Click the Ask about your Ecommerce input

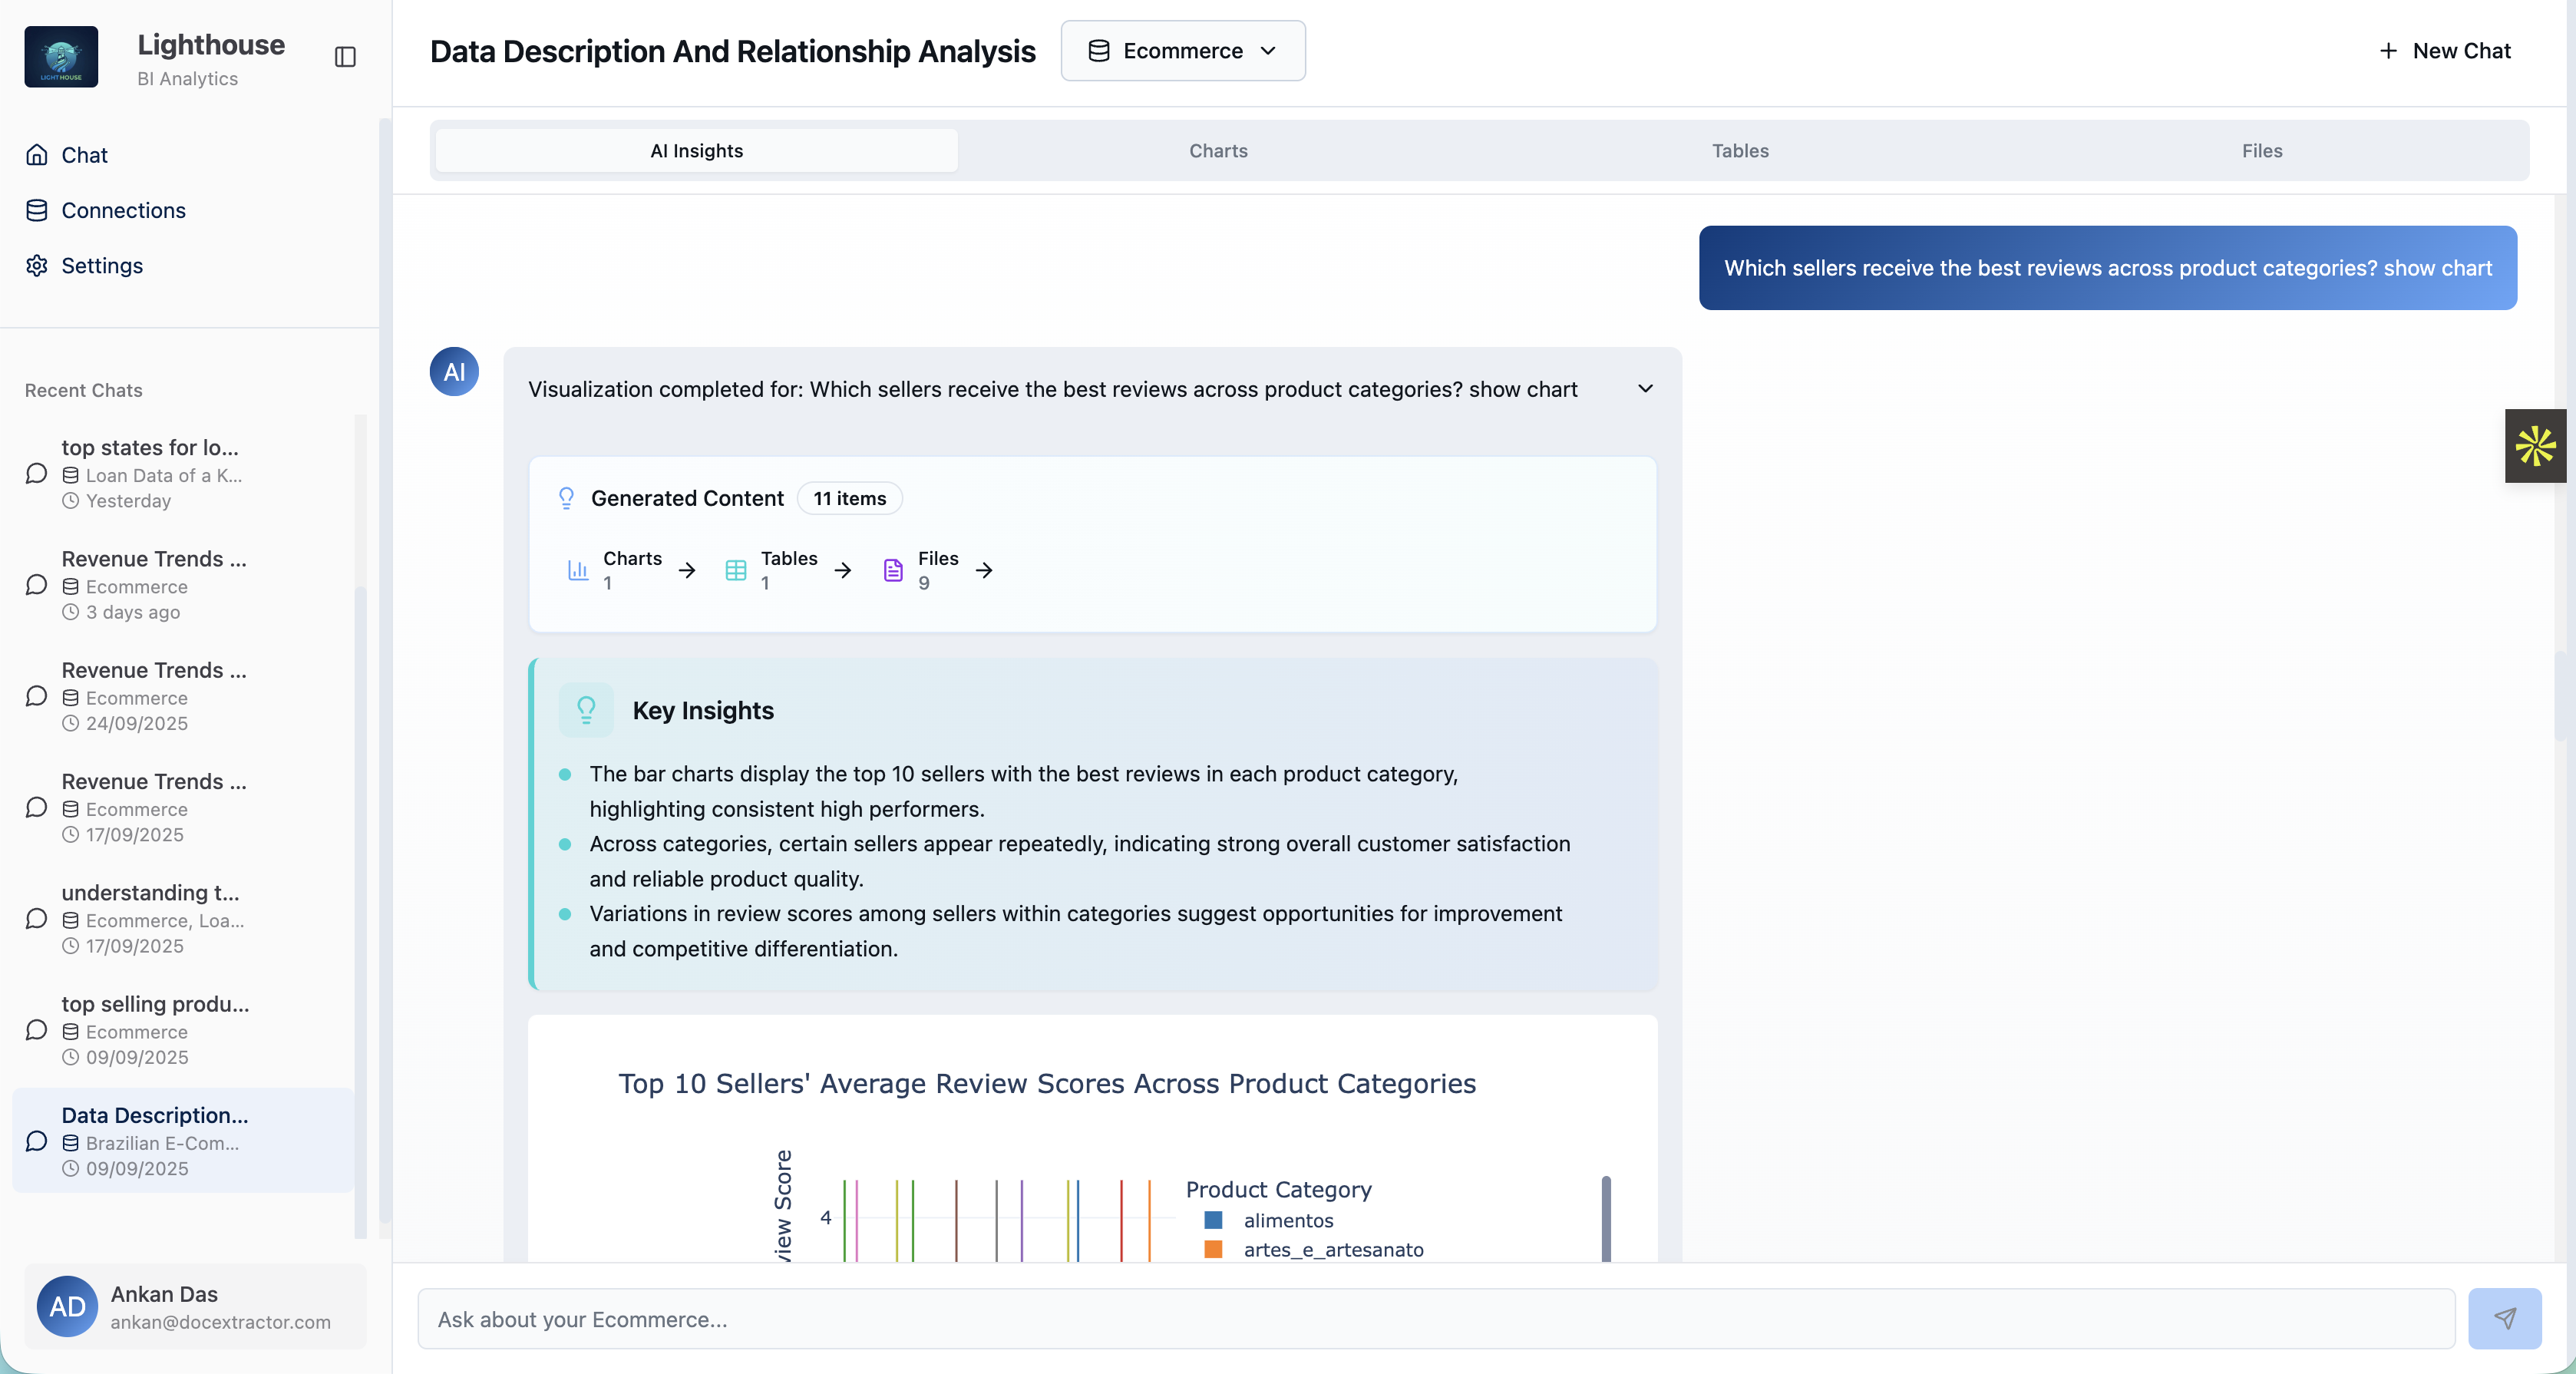[1436, 1318]
